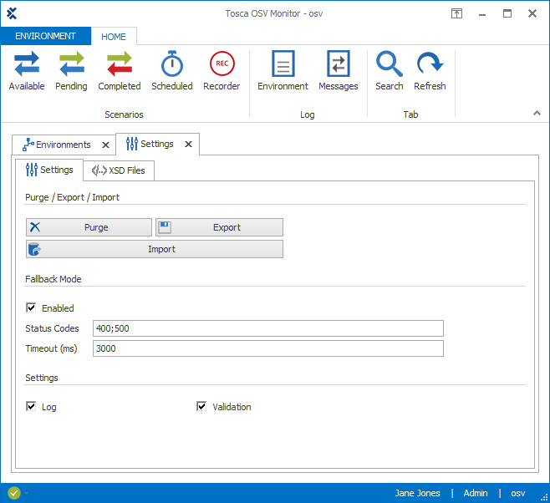Click into the Status Codes field
The width and height of the screenshot is (550, 503).
(267, 328)
